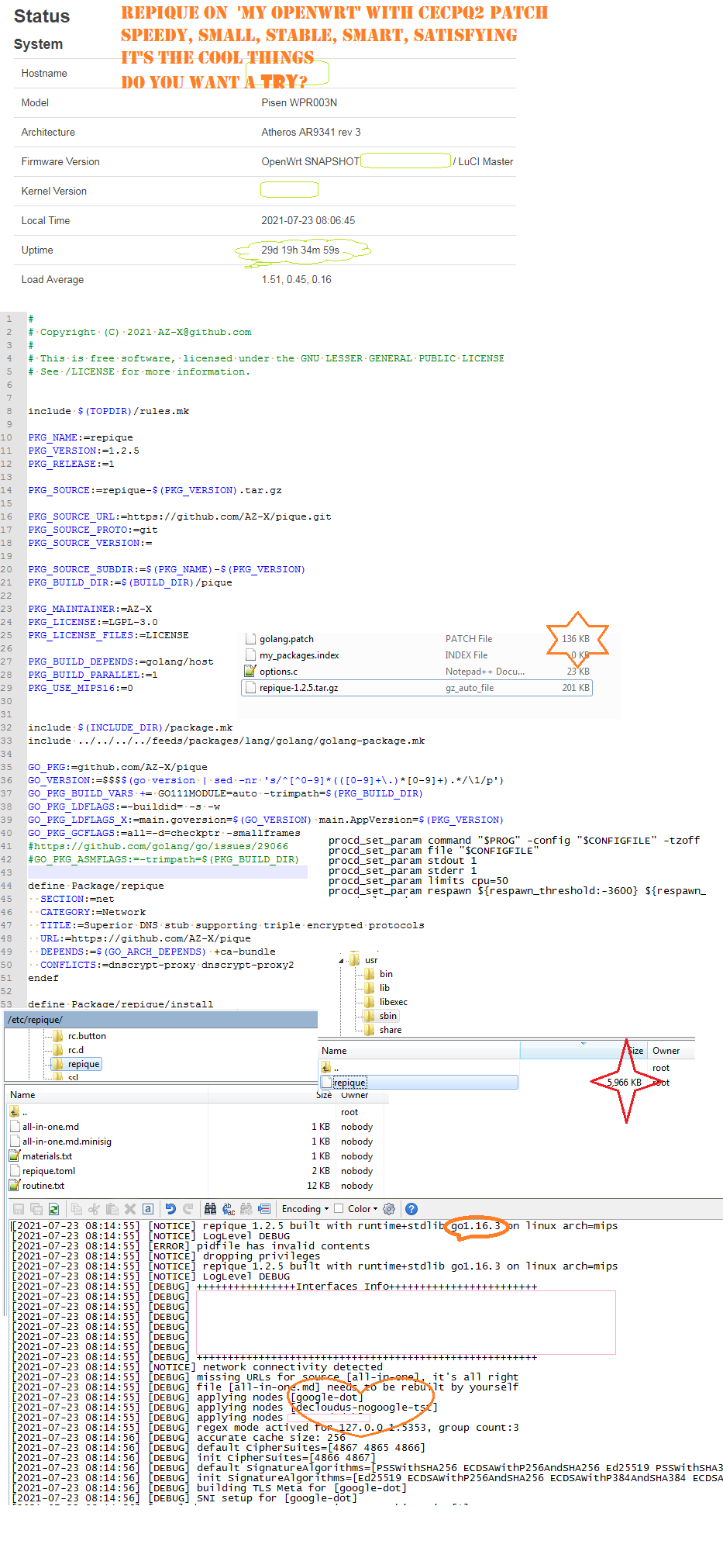Click the OpenWrt SNAPSHOT firmware text

310,162
